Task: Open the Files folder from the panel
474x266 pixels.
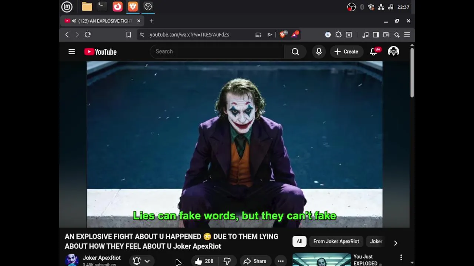Action: (87, 7)
